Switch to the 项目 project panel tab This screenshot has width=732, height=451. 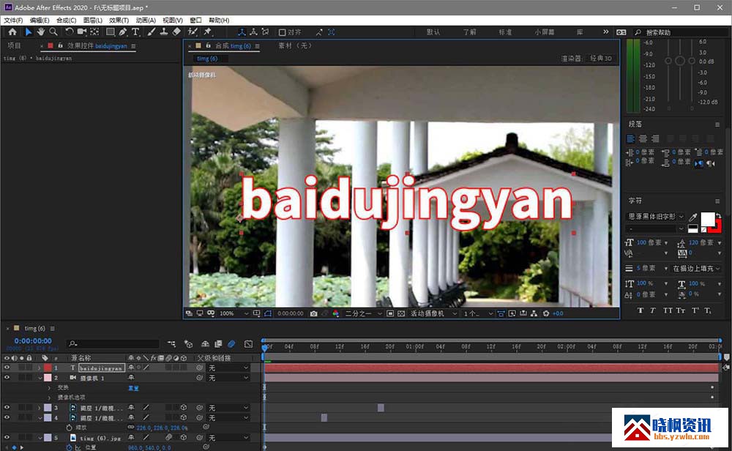pos(14,45)
